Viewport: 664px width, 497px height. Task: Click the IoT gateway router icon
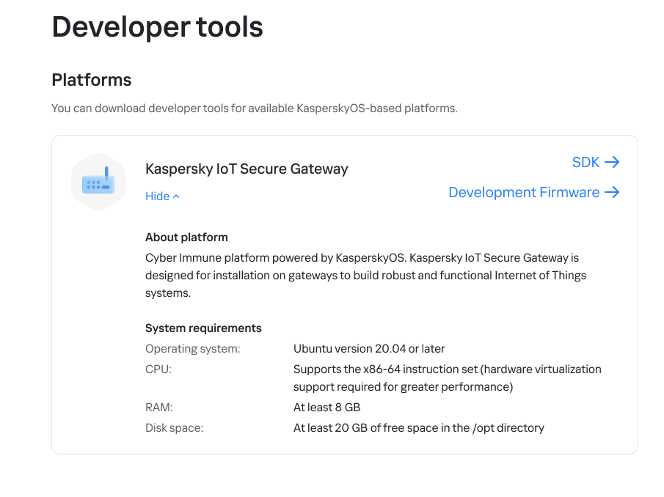coord(98,182)
